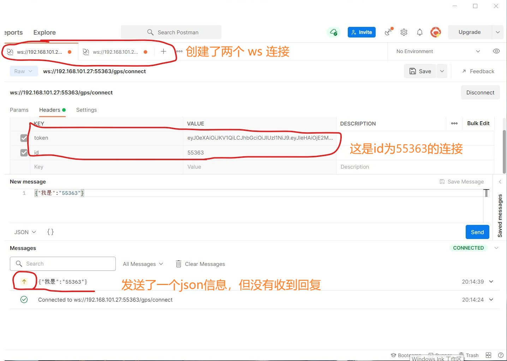Open the sync status cloud icon
This screenshot has width=507, height=361.
tap(334, 32)
